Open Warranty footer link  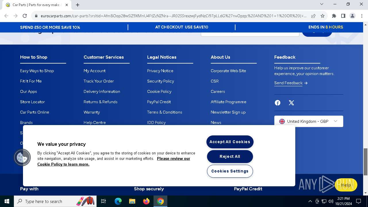(x=92, y=112)
